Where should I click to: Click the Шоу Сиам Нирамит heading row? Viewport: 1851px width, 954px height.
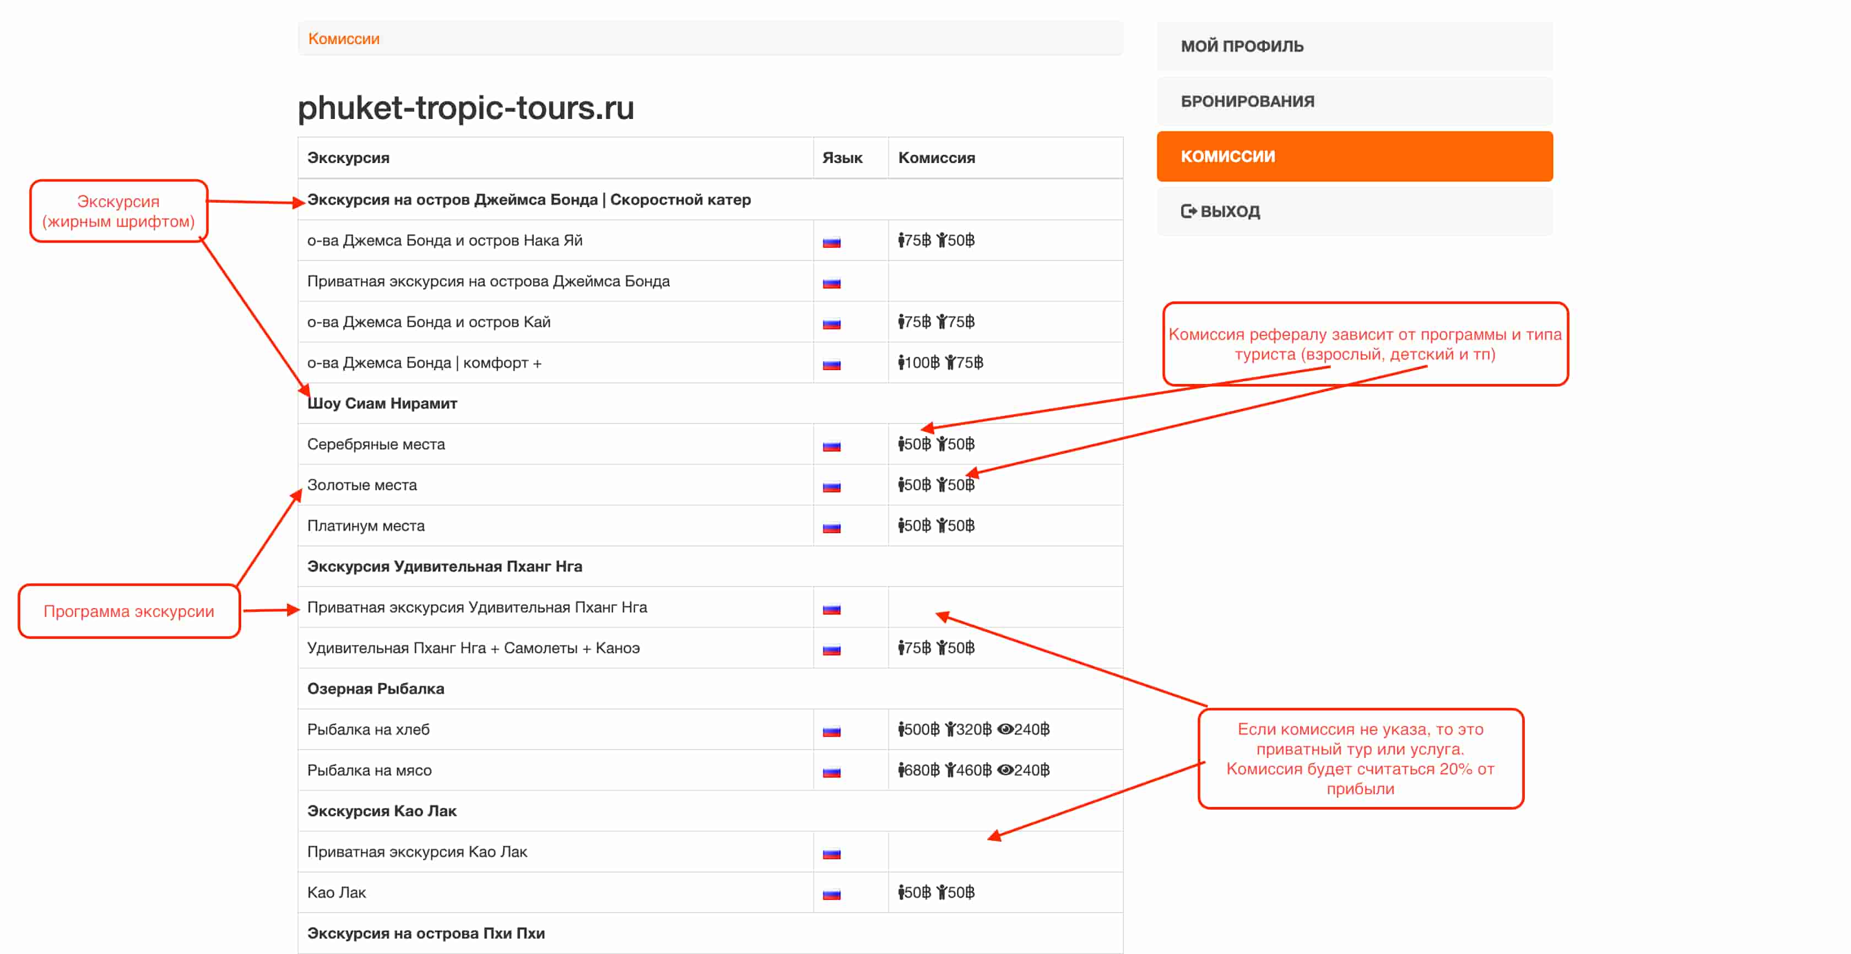(x=382, y=404)
